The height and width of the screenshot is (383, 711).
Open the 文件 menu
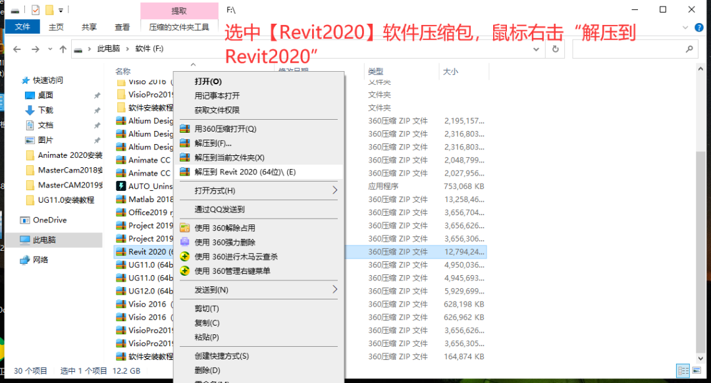[22, 26]
